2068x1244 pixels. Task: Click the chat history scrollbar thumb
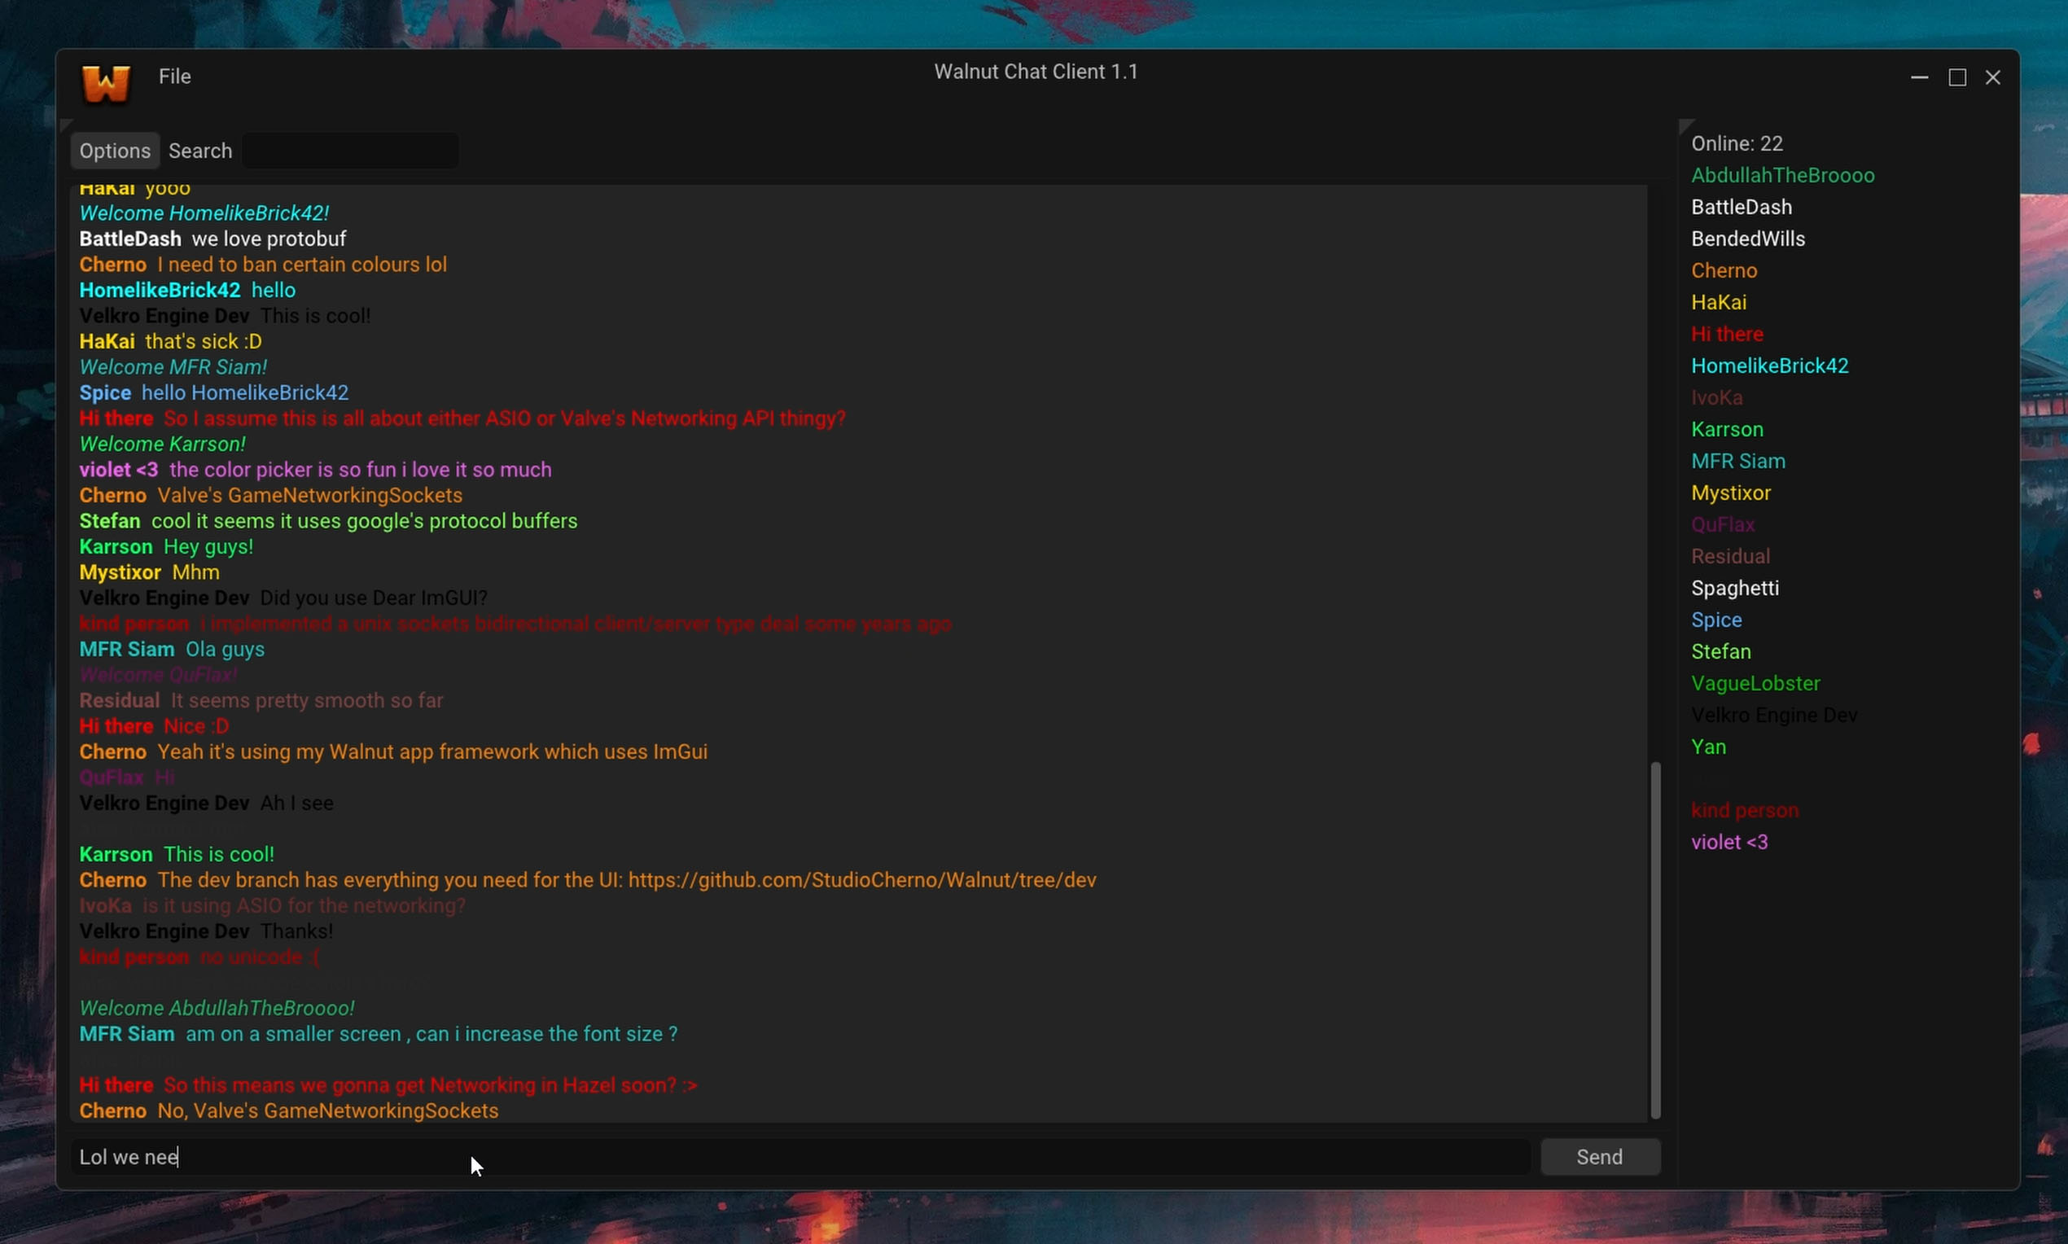point(1654,939)
